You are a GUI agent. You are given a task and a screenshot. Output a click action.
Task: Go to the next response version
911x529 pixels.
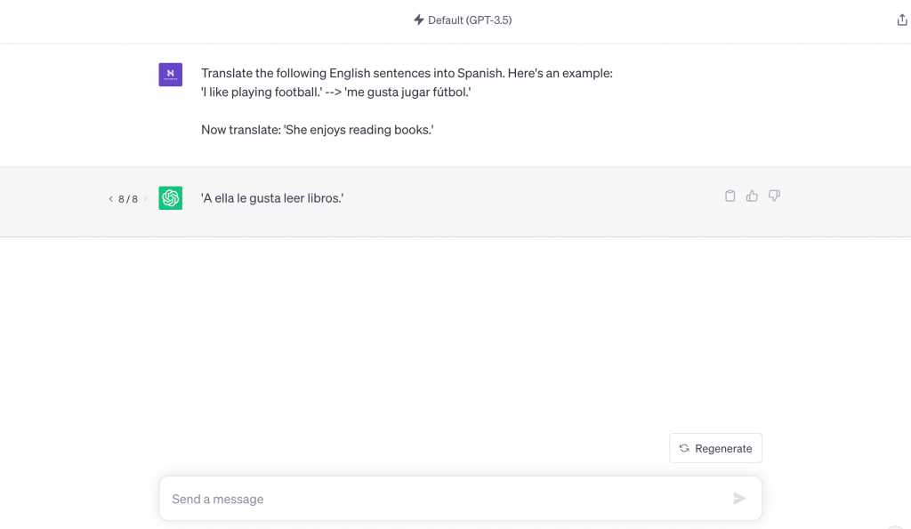click(145, 199)
